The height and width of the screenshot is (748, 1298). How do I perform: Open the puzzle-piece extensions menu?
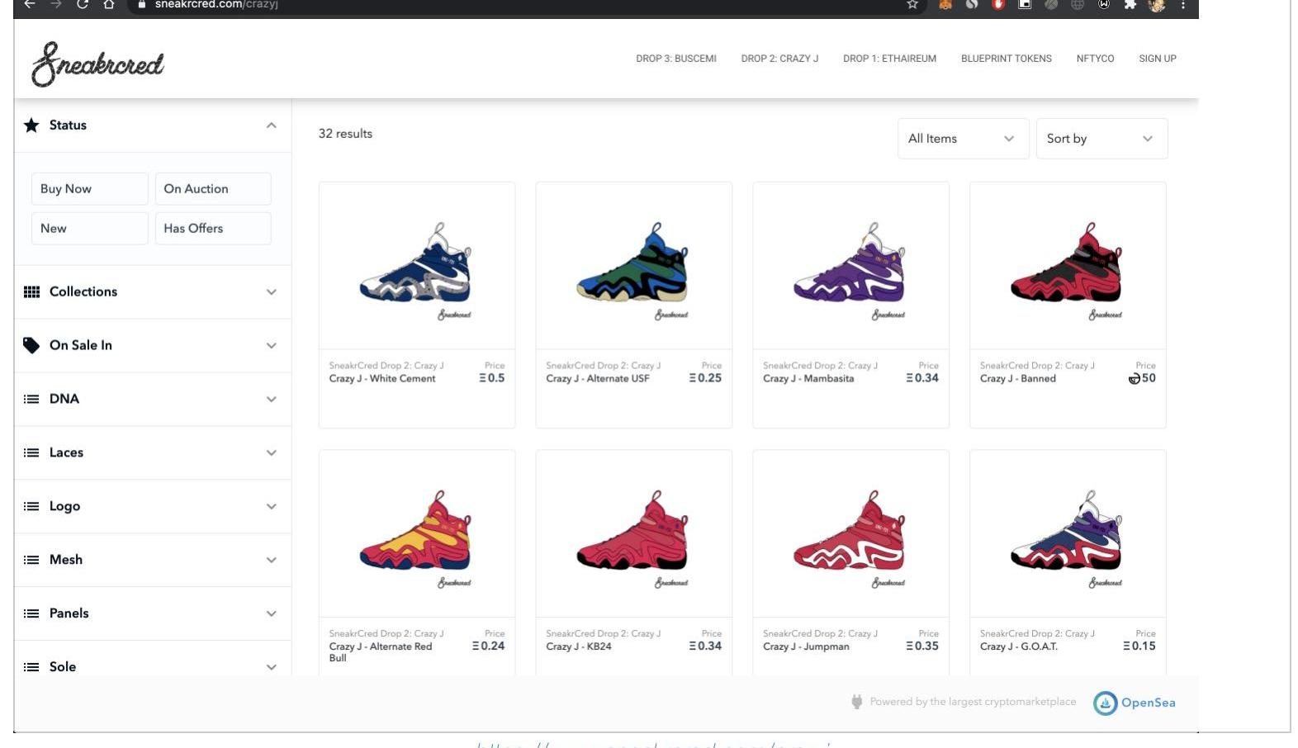[x=1130, y=5]
